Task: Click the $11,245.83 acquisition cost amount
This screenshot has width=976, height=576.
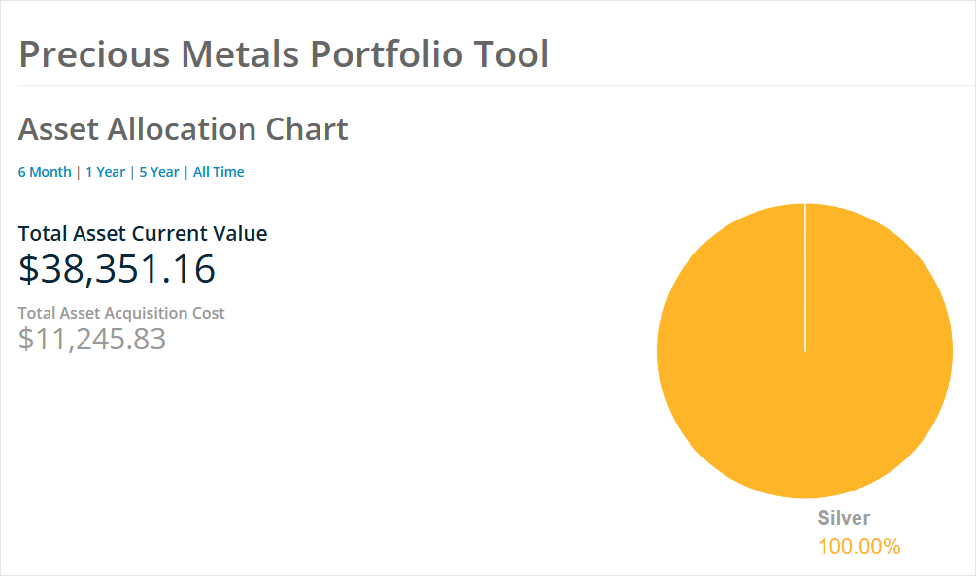Action: [92, 339]
